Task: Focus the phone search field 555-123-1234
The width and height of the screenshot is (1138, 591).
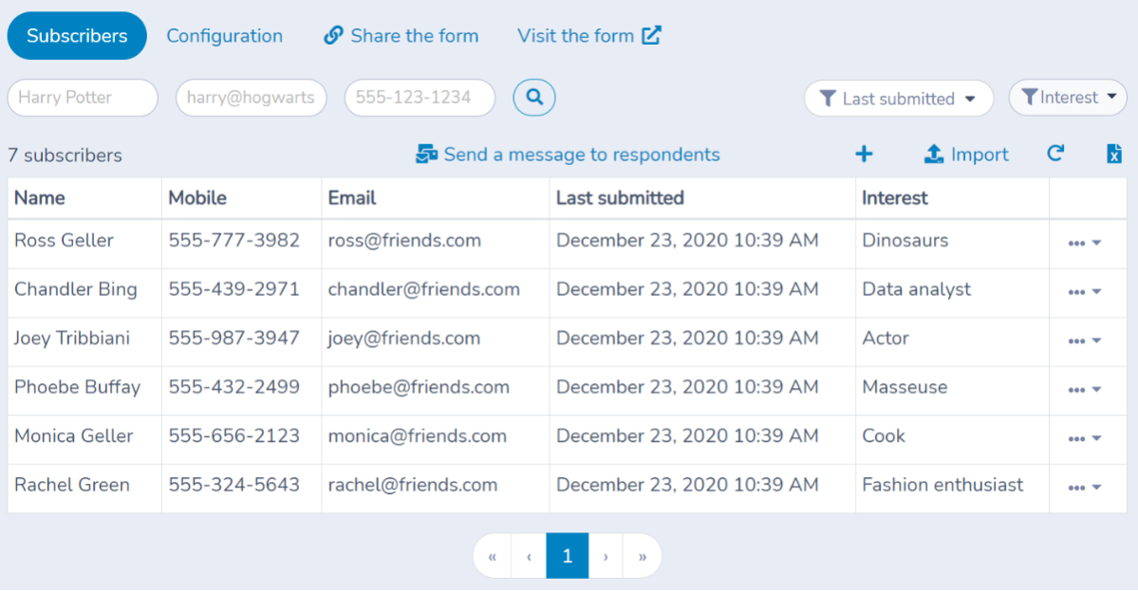Action: pos(420,97)
